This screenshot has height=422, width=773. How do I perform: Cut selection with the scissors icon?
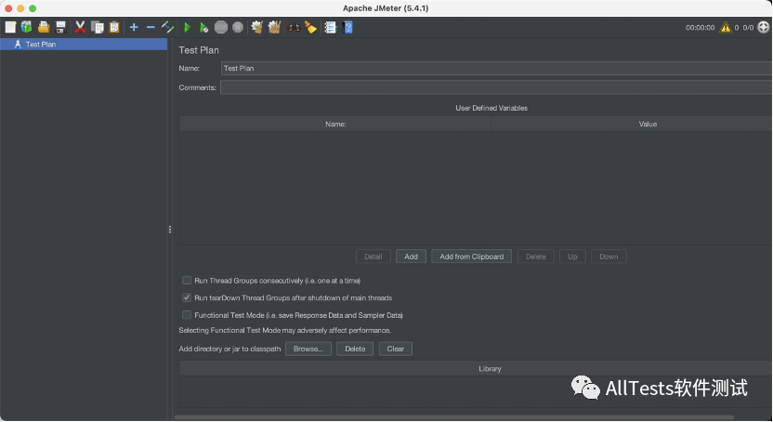pyautogui.click(x=80, y=27)
